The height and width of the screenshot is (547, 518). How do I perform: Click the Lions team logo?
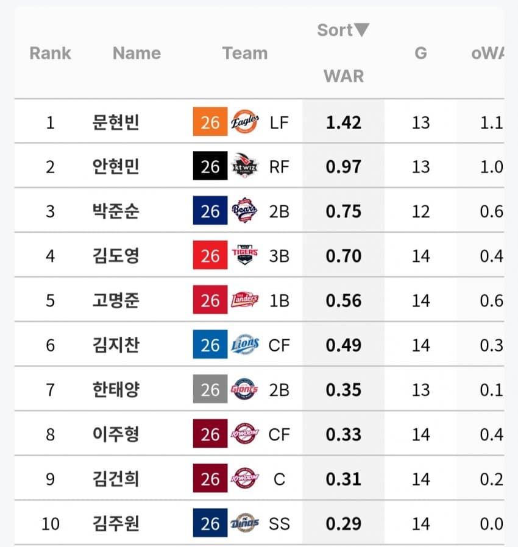tap(245, 345)
